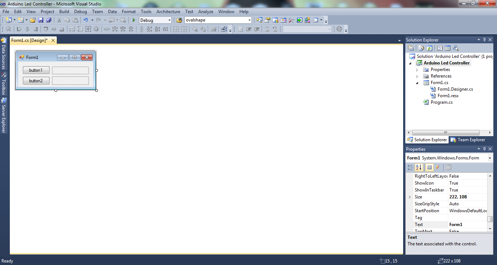Toggle auto-hide pin on Solution Explorer
Screen dimensions: 497x265
pyautogui.click(x=484, y=40)
